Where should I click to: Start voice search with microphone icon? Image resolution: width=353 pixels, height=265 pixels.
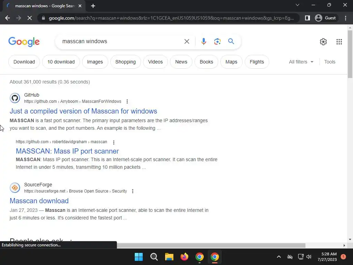(x=203, y=41)
